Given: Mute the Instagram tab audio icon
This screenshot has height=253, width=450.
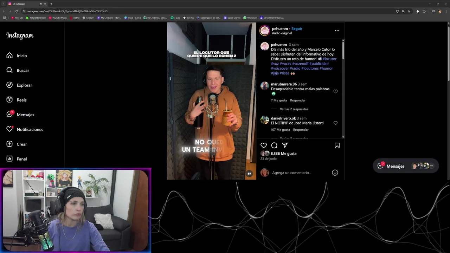Looking at the screenshot, I should (x=41, y=4).
